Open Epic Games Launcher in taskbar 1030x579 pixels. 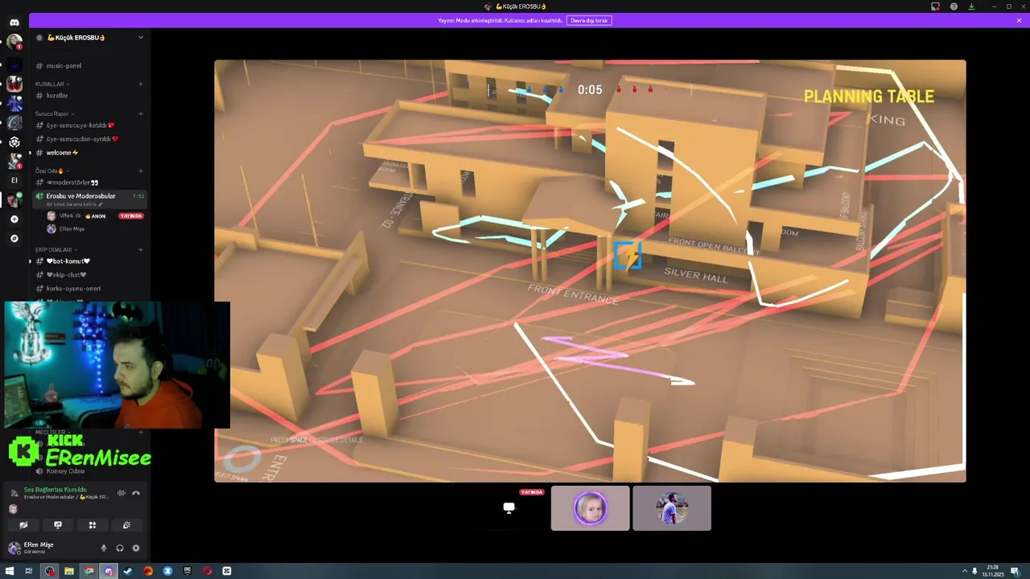(187, 571)
